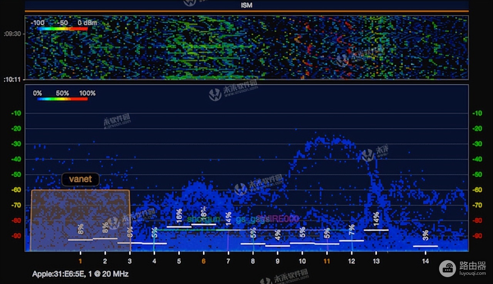The image size is (493, 284).
Task: Select channel 7 on the axis
Action: (228, 261)
